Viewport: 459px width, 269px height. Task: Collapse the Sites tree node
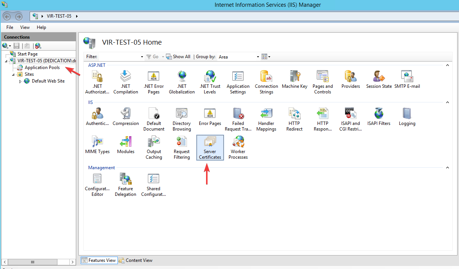point(14,74)
